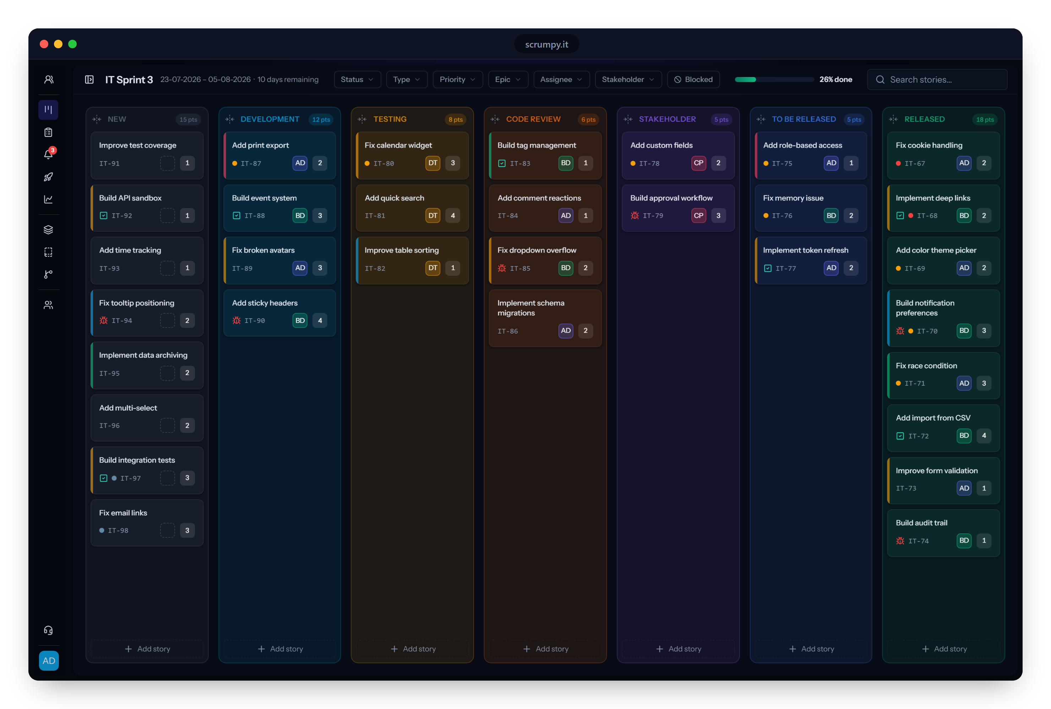This screenshot has width=1051, height=709.
Task: Open the Epic filter dropdown
Action: (508, 79)
